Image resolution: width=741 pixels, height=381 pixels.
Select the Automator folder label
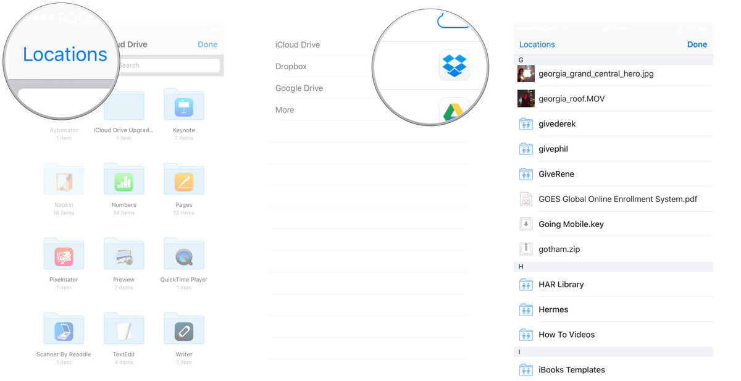tap(64, 130)
